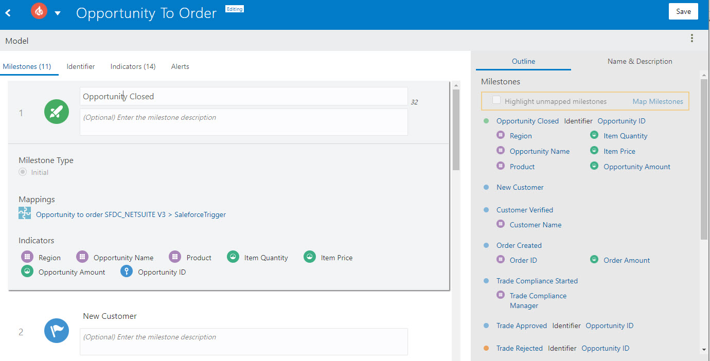Click Opportunity Amount icon in outline
Image resolution: width=710 pixels, height=361 pixels.
[594, 166]
